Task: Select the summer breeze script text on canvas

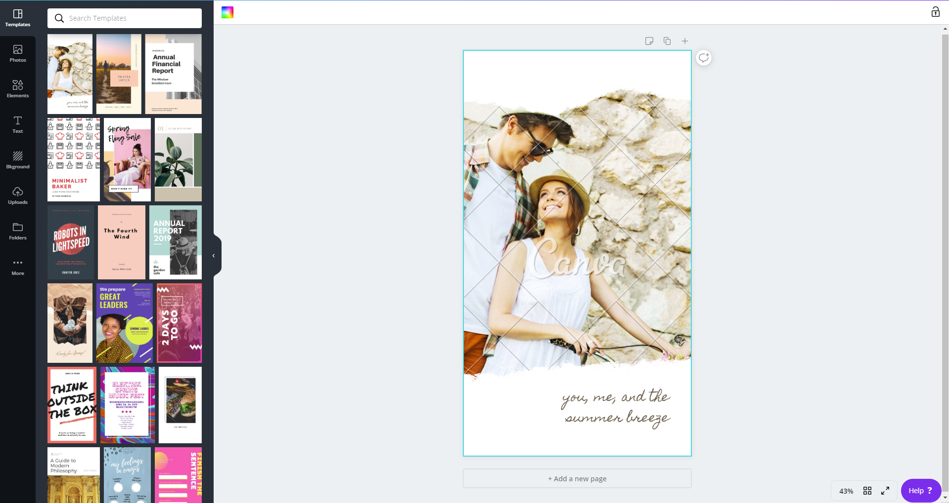Action: (616, 409)
